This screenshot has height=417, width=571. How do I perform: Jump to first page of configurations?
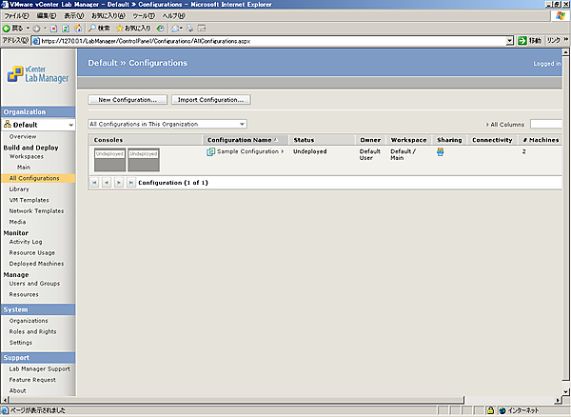click(x=94, y=181)
